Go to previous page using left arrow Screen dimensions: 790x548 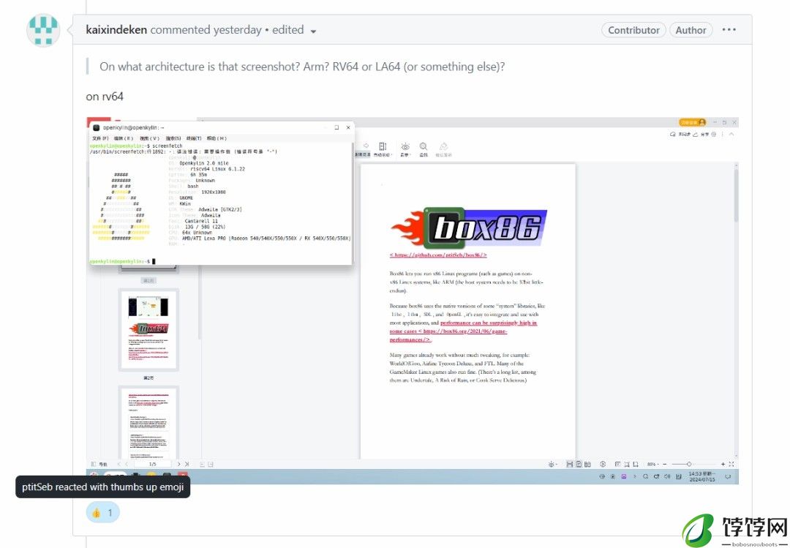point(126,464)
